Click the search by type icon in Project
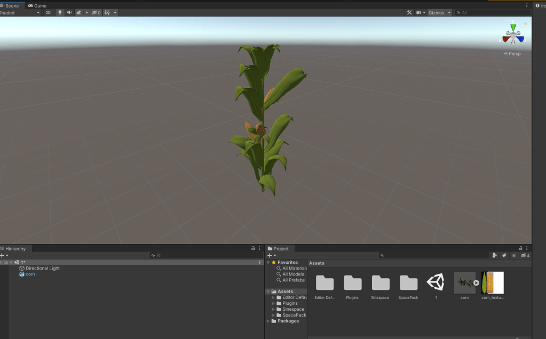This screenshot has height=339, width=546. coord(495,256)
